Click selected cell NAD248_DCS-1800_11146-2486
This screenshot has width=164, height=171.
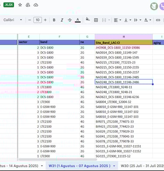pyautogui.click(x=124, y=82)
